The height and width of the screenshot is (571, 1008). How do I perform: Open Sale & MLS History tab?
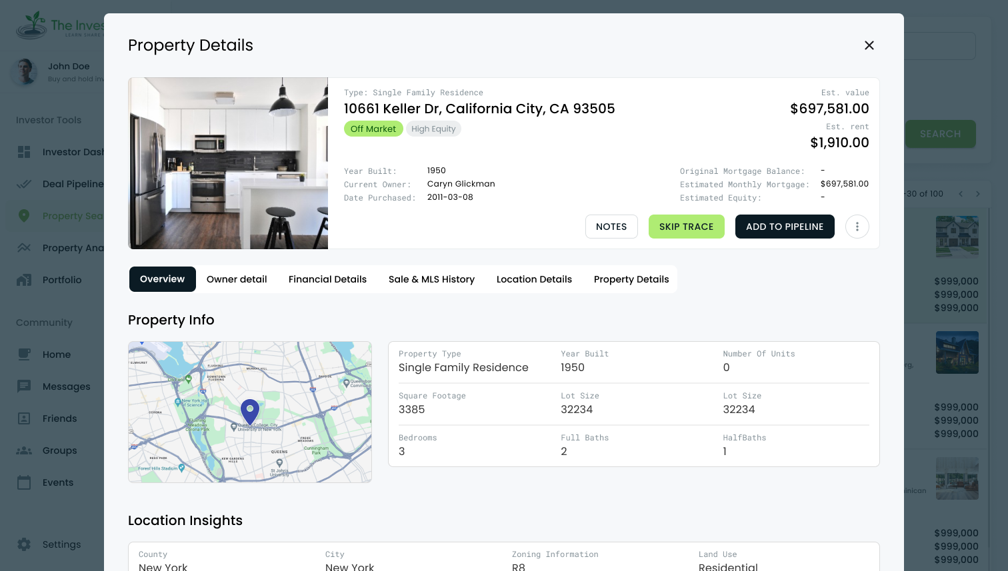[431, 279]
